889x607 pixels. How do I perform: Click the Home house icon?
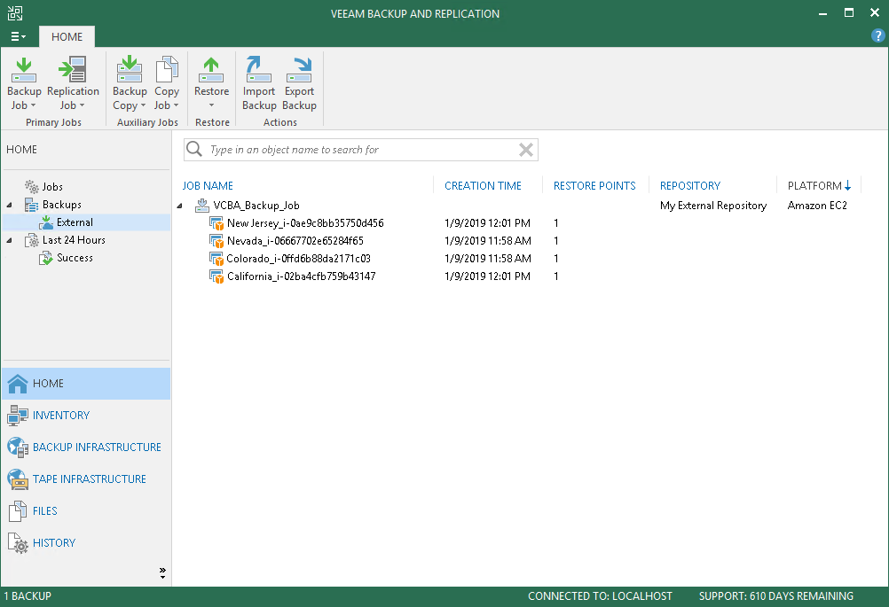(18, 384)
